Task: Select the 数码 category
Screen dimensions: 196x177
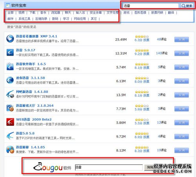Action: pyautogui.click(x=55, y=19)
